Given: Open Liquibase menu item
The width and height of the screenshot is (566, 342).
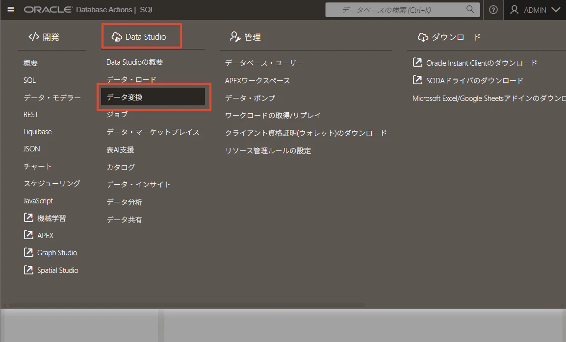Looking at the screenshot, I should 38,132.
